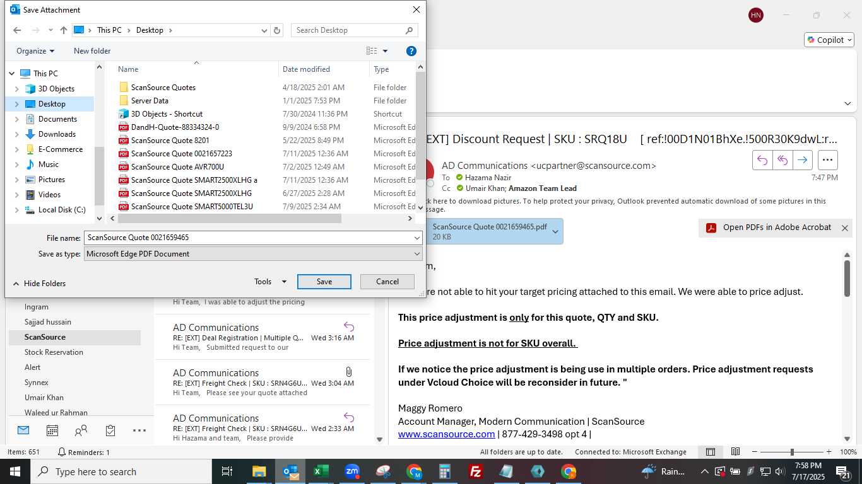
Task: Open FileZilla from the taskbar
Action: 476,471
